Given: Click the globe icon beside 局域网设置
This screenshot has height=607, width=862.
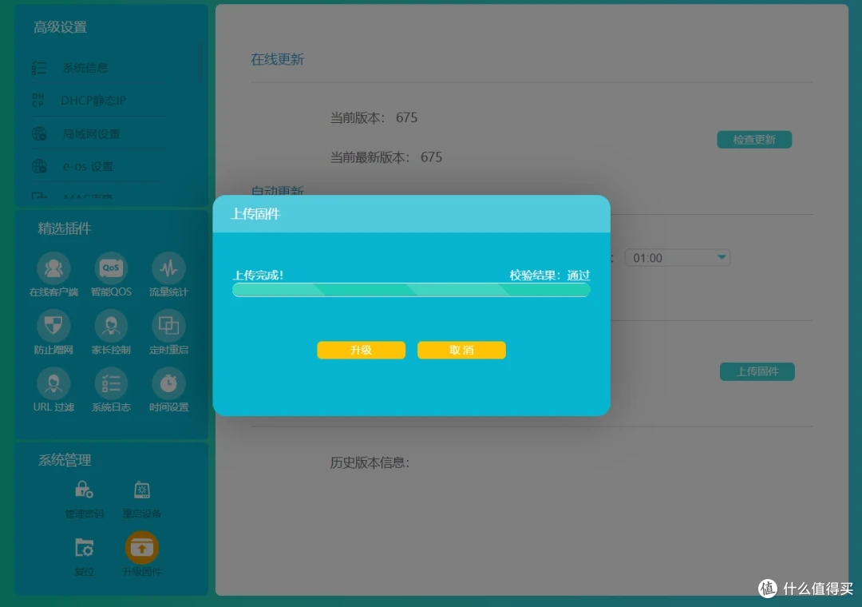Looking at the screenshot, I should (39, 133).
